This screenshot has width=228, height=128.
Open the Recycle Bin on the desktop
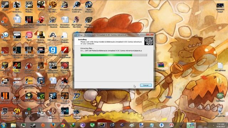(x=220, y=112)
